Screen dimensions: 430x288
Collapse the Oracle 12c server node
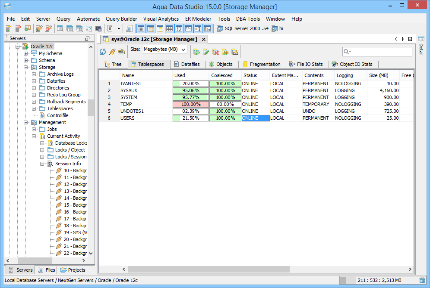pyautogui.click(x=18, y=46)
